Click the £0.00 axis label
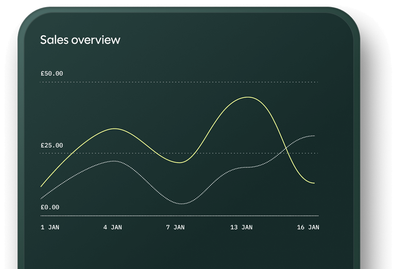This screenshot has height=269, width=396. (50, 207)
